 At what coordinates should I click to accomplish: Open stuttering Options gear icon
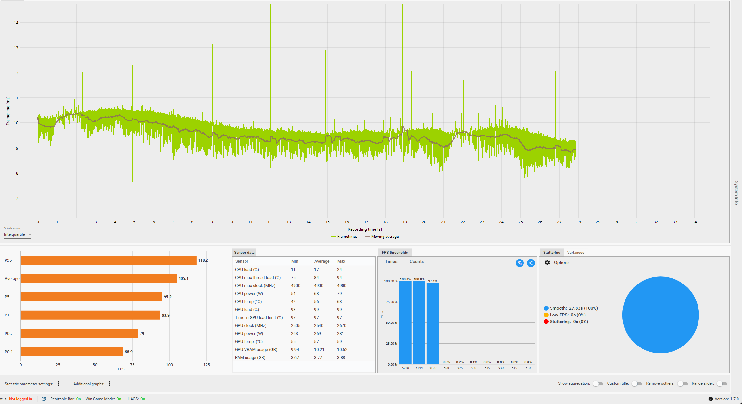click(547, 262)
